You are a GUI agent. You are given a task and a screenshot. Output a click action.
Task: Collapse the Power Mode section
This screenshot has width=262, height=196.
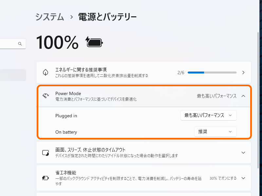pos(243,96)
